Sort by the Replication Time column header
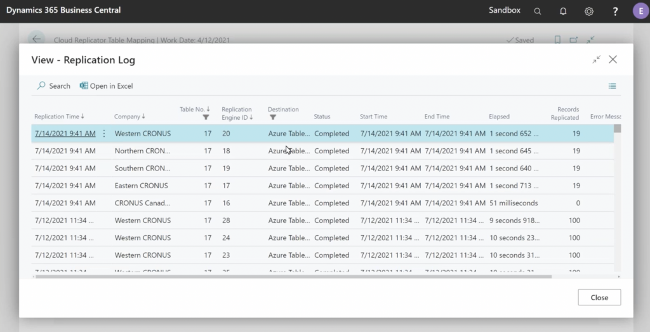650x332 pixels. (x=59, y=117)
